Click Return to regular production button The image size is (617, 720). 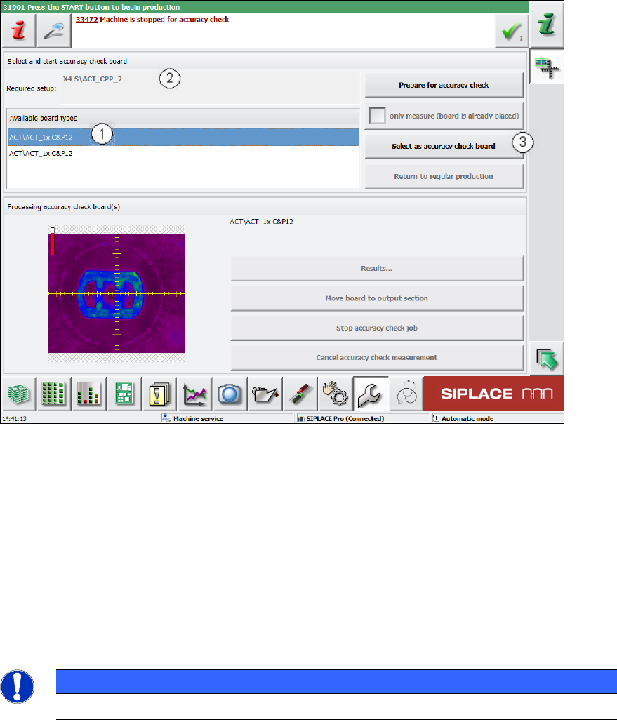click(444, 176)
